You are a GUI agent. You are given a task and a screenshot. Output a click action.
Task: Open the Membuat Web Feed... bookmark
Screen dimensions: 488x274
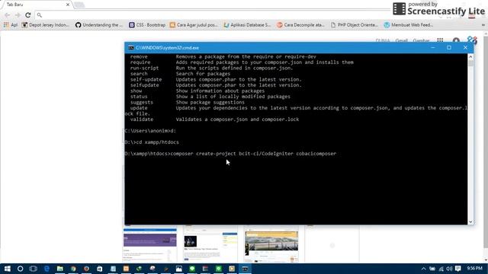tap(409, 25)
